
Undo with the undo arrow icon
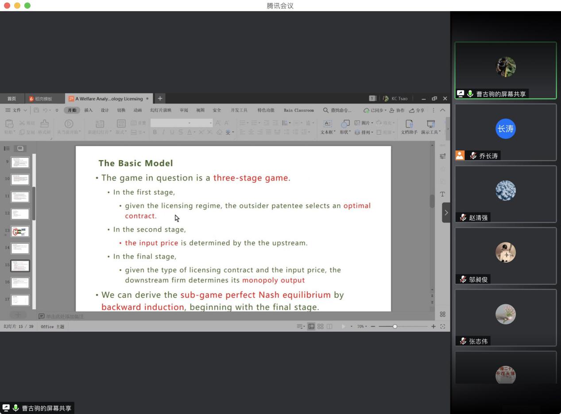(x=45, y=110)
